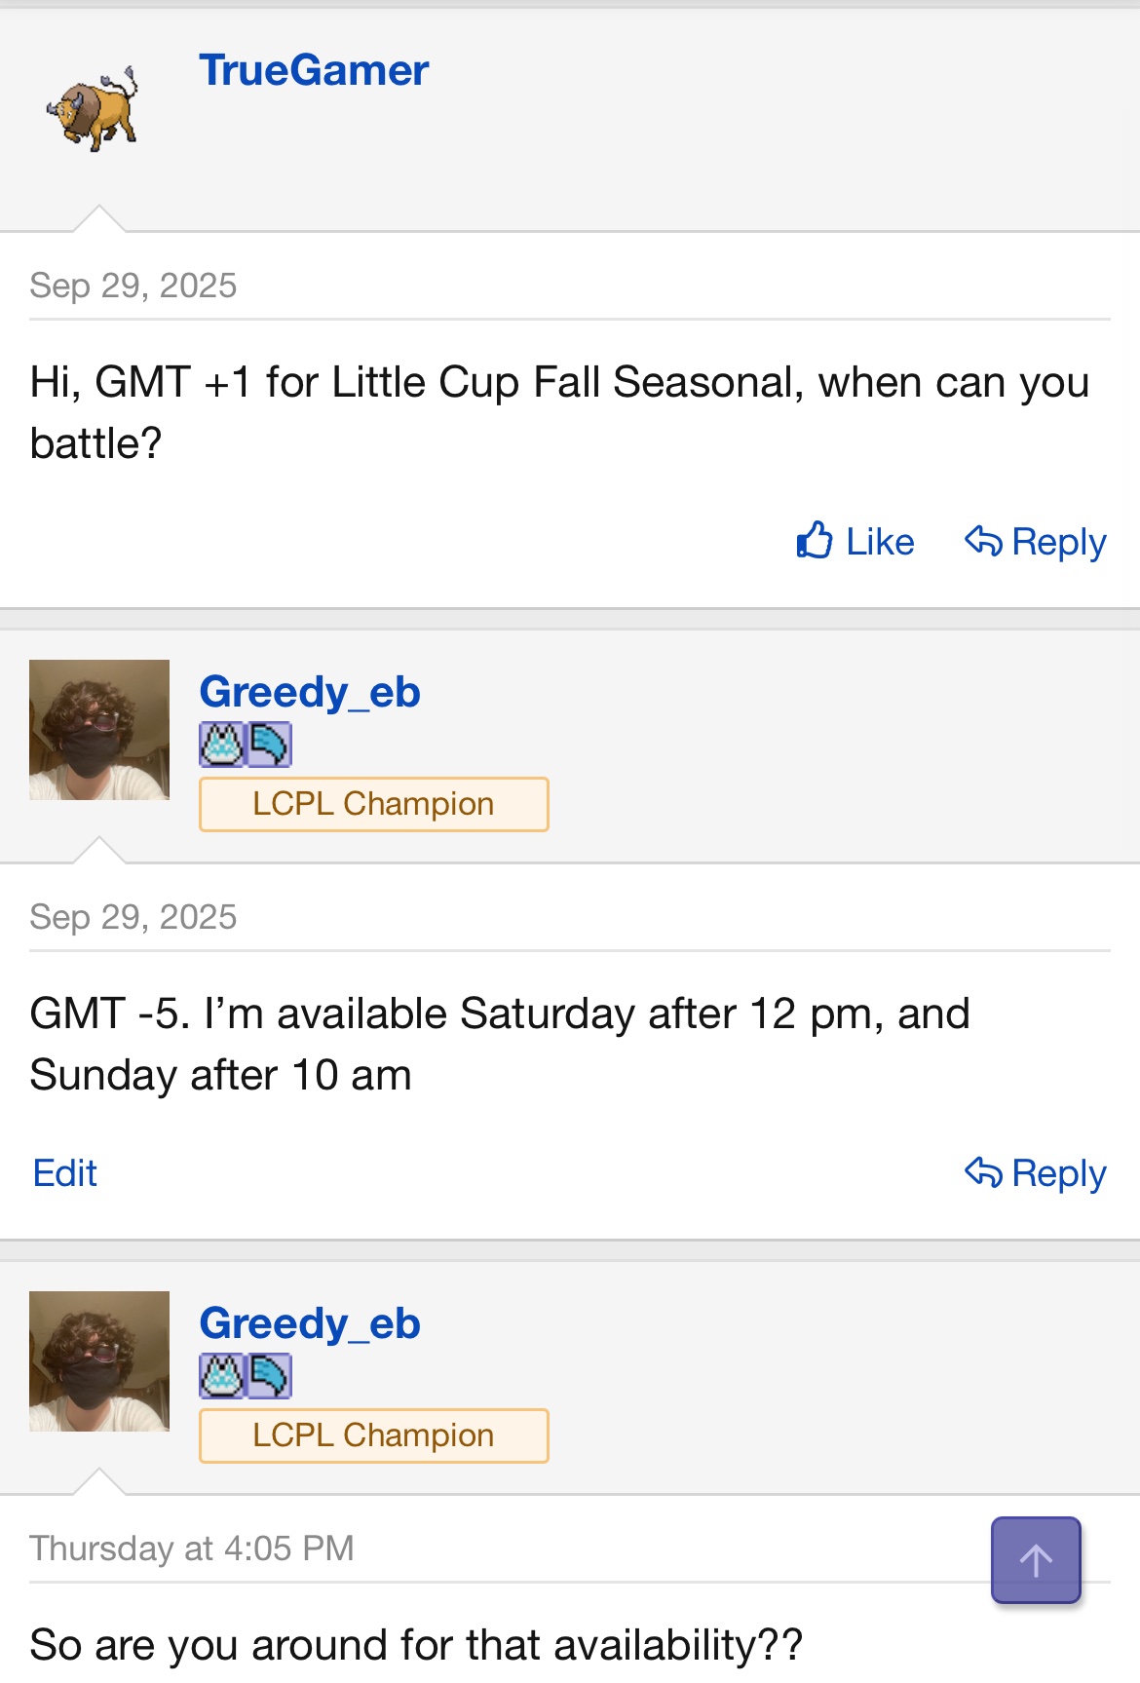This screenshot has height=1683, width=1140.
Task: Select the LCPL Champion banner on the availability post
Action: pyautogui.click(x=373, y=804)
